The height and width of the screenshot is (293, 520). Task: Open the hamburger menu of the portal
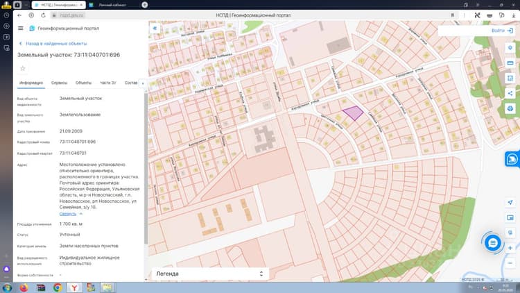tap(21, 28)
